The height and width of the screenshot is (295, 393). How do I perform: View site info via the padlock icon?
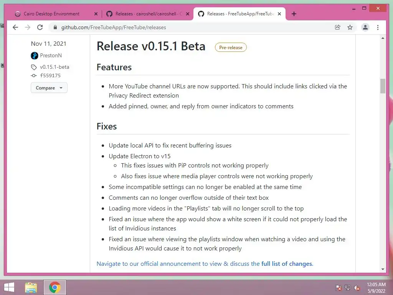pos(55,27)
